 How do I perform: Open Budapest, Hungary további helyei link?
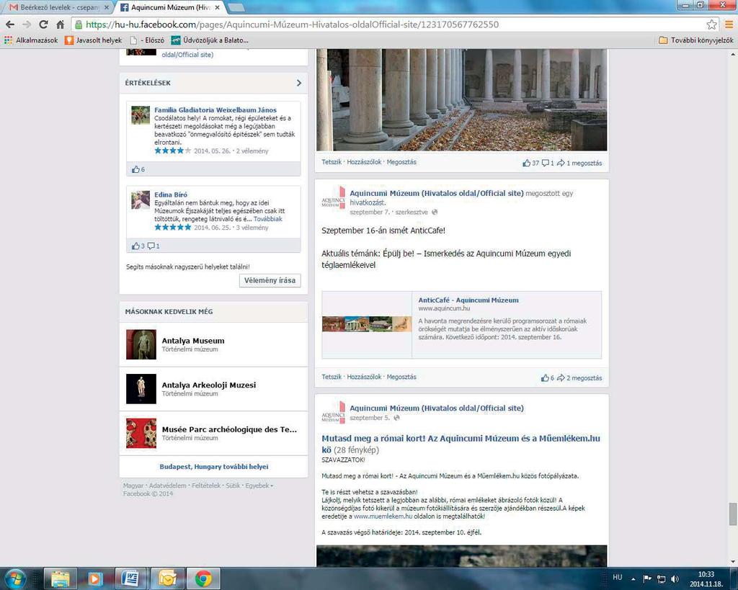click(213, 467)
